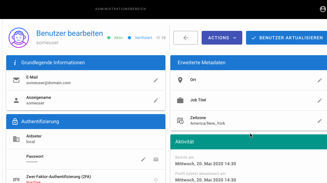Click the Benutzer bearbeiten heading
This screenshot has width=327, height=183.
tap(70, 33)
